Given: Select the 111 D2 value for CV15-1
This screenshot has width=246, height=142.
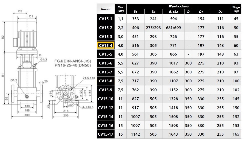Looking at the screenshot, I should pyautogui.click(x=220, y=19).
